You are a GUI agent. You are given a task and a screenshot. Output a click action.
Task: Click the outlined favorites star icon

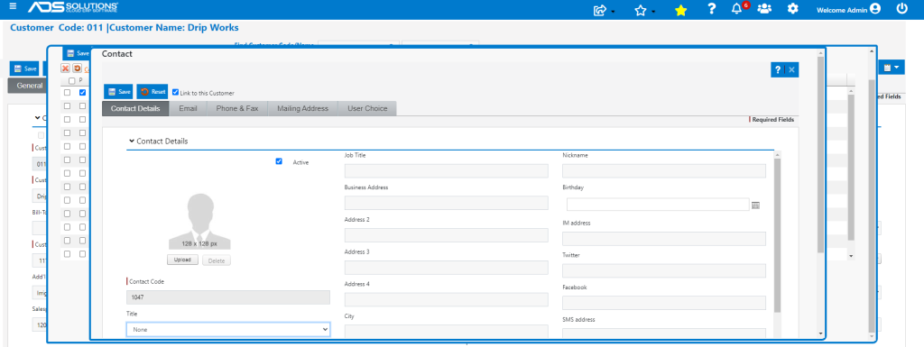tap(641, 10)
